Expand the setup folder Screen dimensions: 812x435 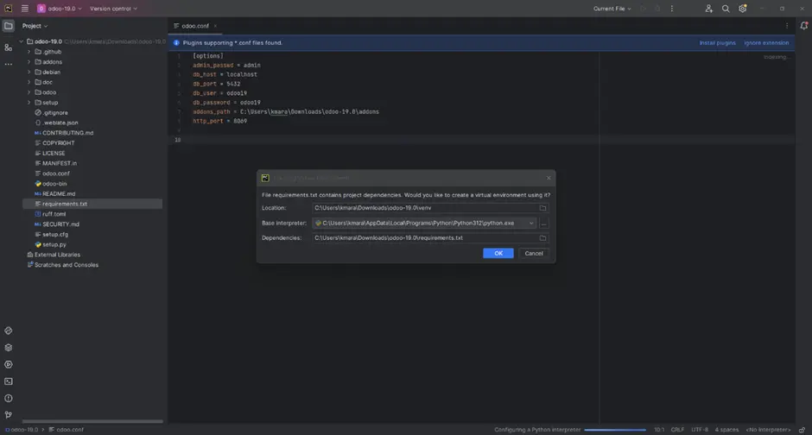[x=29, y=103]
